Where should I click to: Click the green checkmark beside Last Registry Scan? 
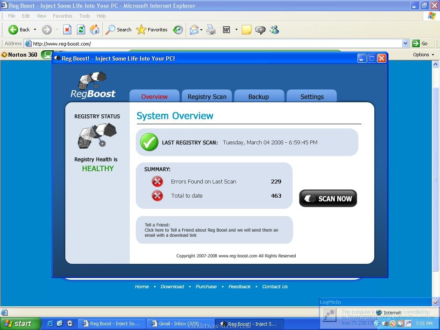click(x=149, y=142)
